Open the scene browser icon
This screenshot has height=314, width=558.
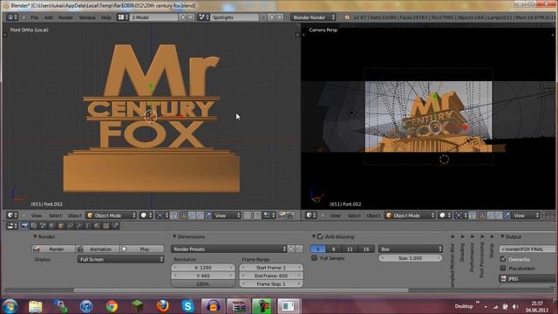pos(203,17)
